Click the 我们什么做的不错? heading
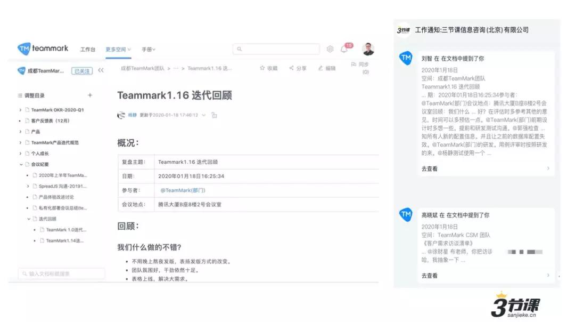This screenshot has width=575, height=322. 149,247
